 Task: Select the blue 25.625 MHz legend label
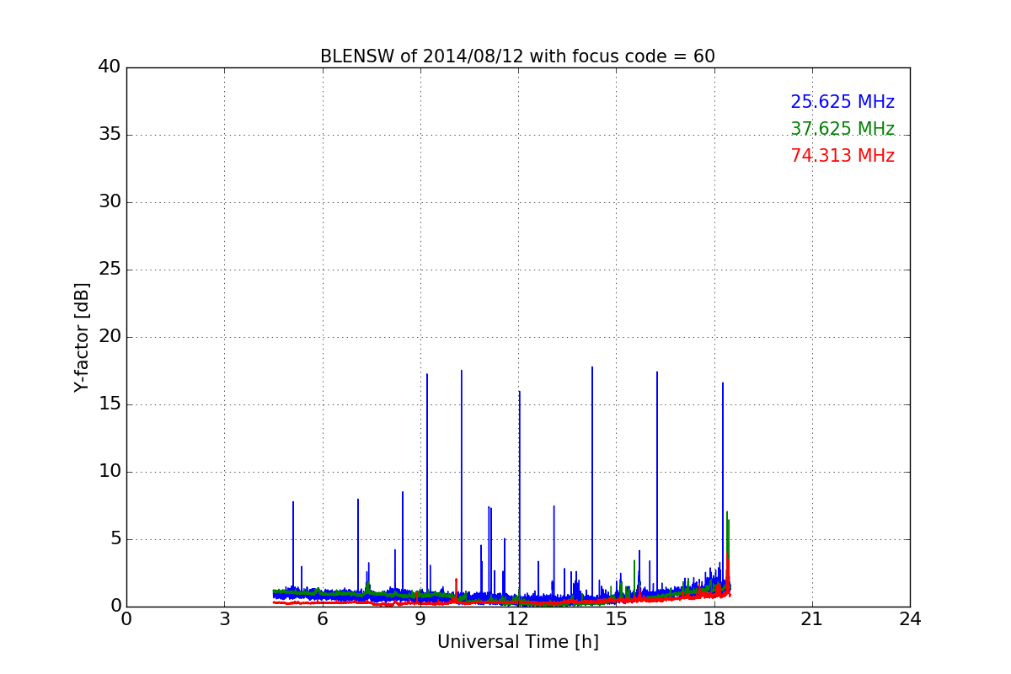(842, 102)
